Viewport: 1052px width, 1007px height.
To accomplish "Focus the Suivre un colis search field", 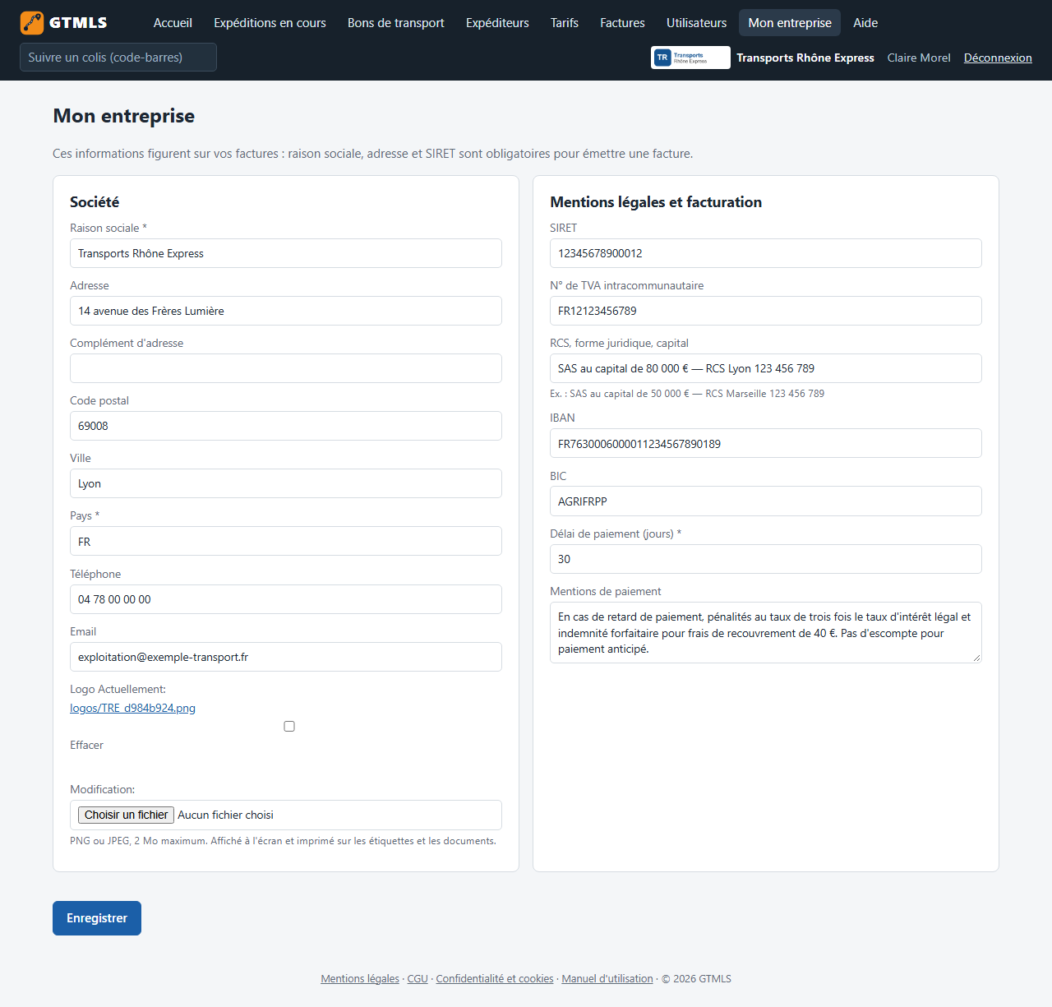I will pyautogui.click(x=118, y=58).
